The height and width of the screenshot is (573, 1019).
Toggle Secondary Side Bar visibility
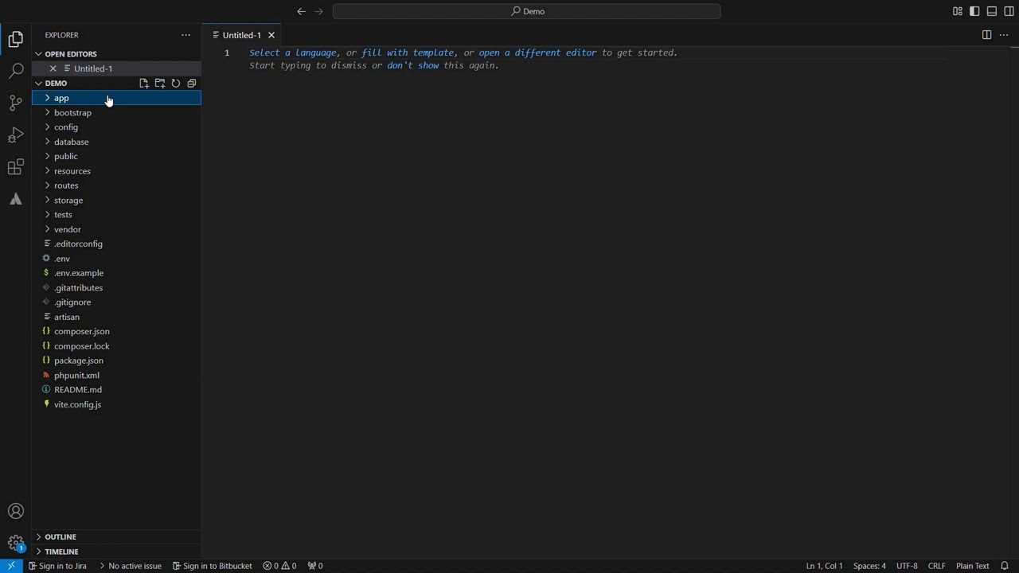[x=1009, y=11]
